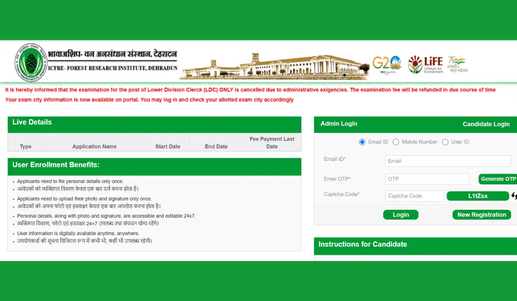Open the New Registration button
517x301 pixels.
point(482,215)
